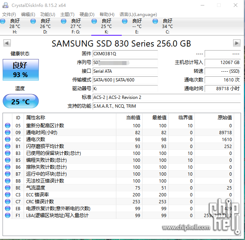
Task: Select the 通电时间(小时) attribute row
Action: click(x=119, y=132)
